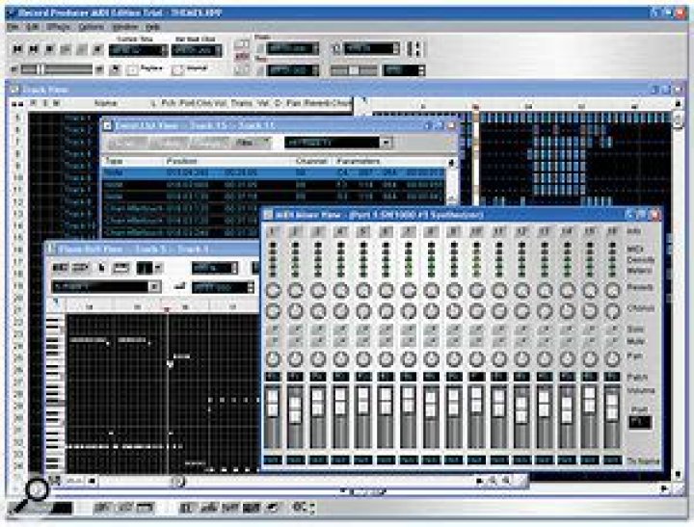This screenshot has height=527, width=694.
Task: Click the Play button in the transport bar
Action: click(64, 48)
